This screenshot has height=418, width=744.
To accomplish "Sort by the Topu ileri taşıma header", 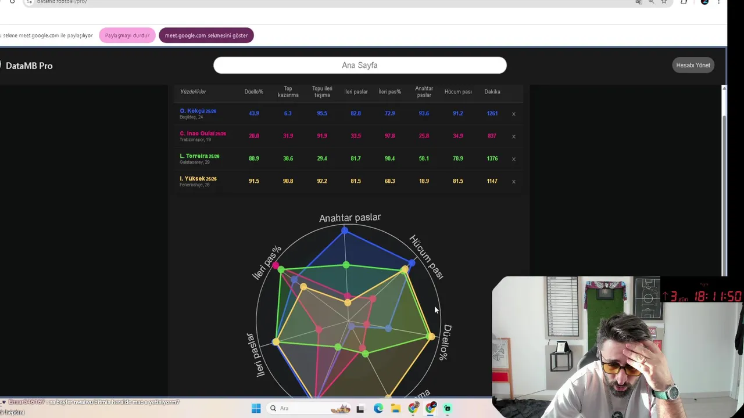I will click(x=322, y=92).
